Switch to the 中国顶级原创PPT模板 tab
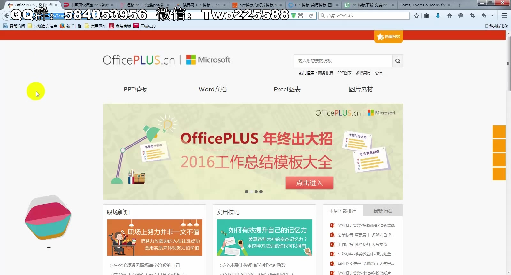 tap(89, 5)
